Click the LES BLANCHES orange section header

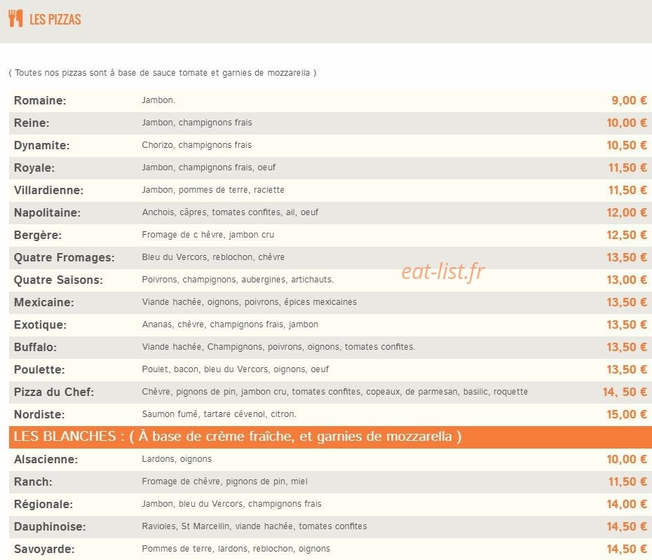tap(330, 437)
